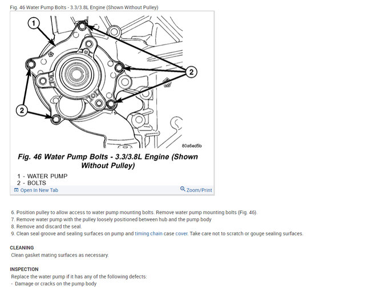Click the bold italic Fig. 46 caption
This screenshot has width=371, height=290.
coord(108,161)
